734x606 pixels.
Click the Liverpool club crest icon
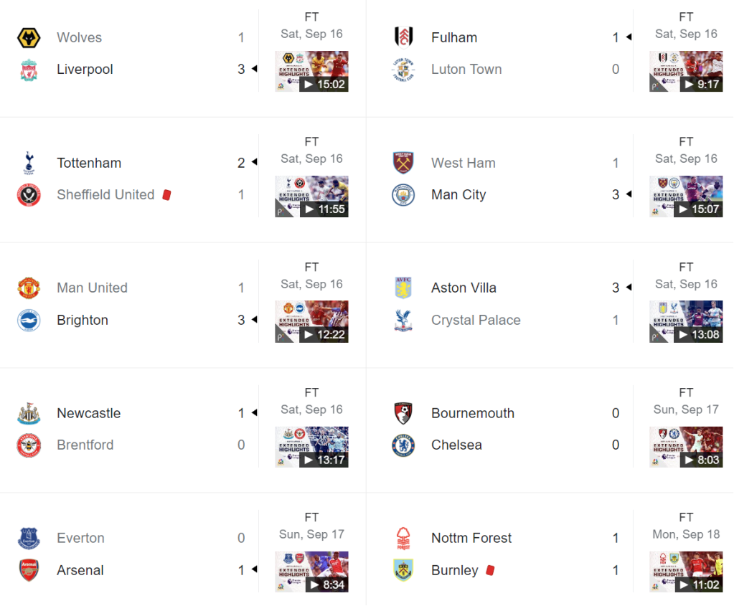(x=29, y=70)
